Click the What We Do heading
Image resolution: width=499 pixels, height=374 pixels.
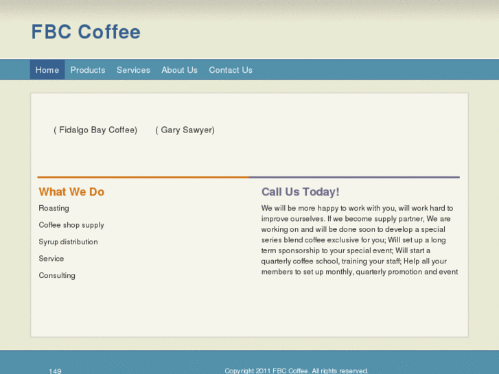tap(71, 191)
